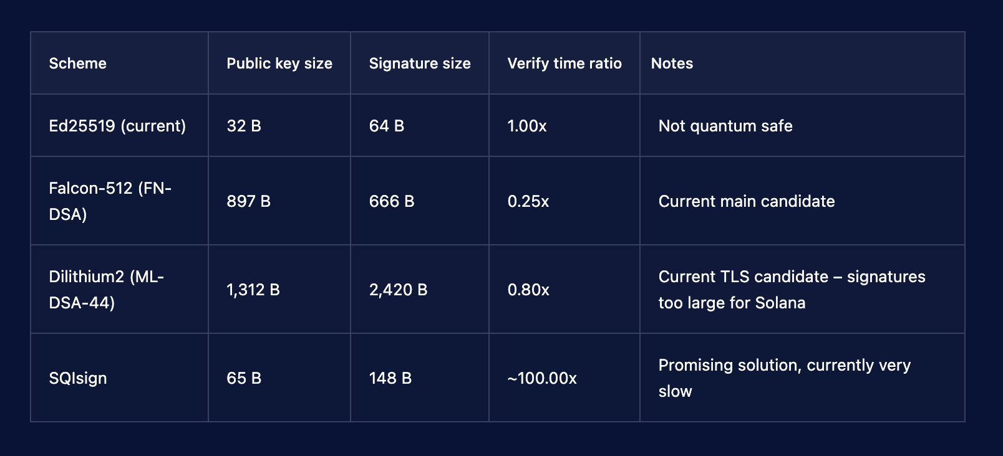Click the 897 B public key value
The height and width of the screenshot is (456, 1003).
click(248, 201)
